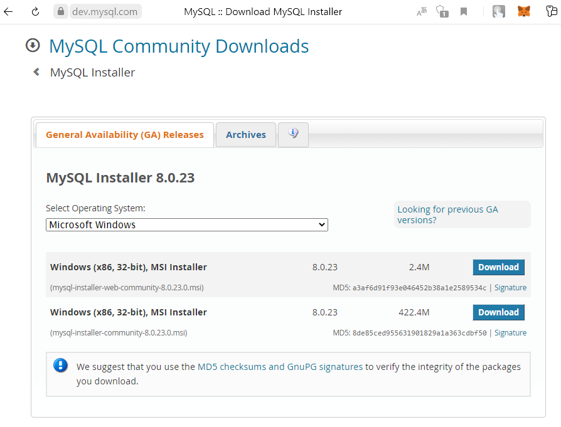
Task: Download the 422.4M community installer
Action: coord(498,312)
